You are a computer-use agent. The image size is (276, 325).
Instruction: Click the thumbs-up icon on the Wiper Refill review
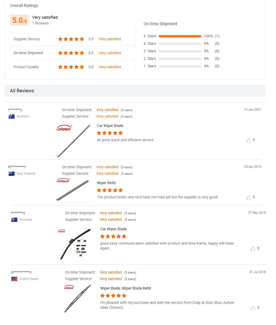tap(249, 197)
